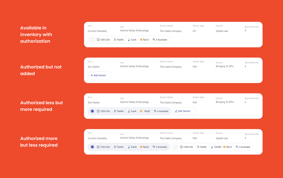Click the magnifier icon beside 4 Available
283x178 pixels.
[x=155, y=111]
